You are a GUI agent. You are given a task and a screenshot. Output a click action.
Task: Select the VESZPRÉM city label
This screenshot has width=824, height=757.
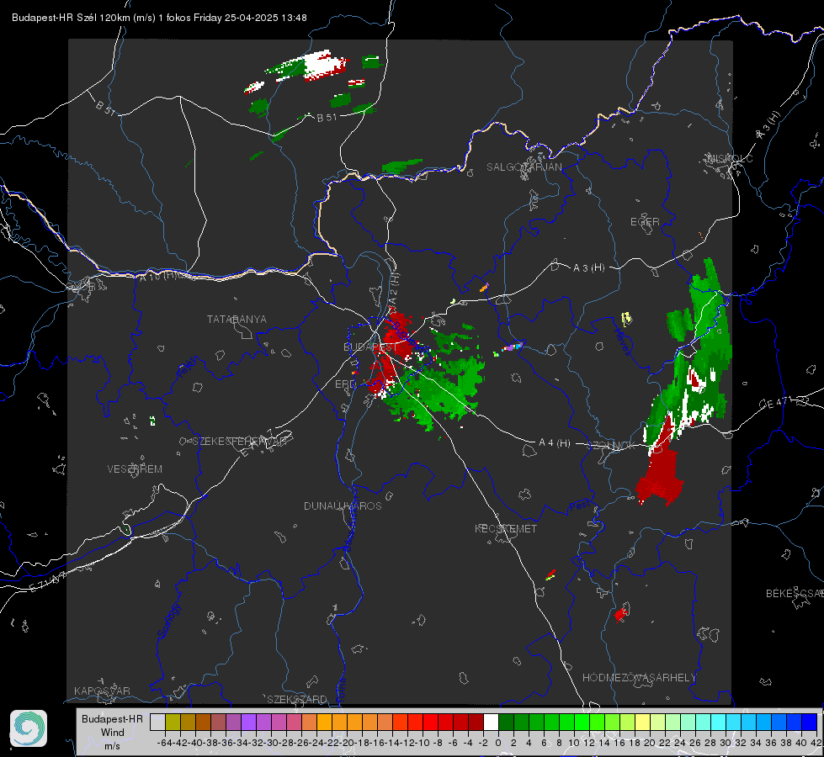[x=135, y=469]
